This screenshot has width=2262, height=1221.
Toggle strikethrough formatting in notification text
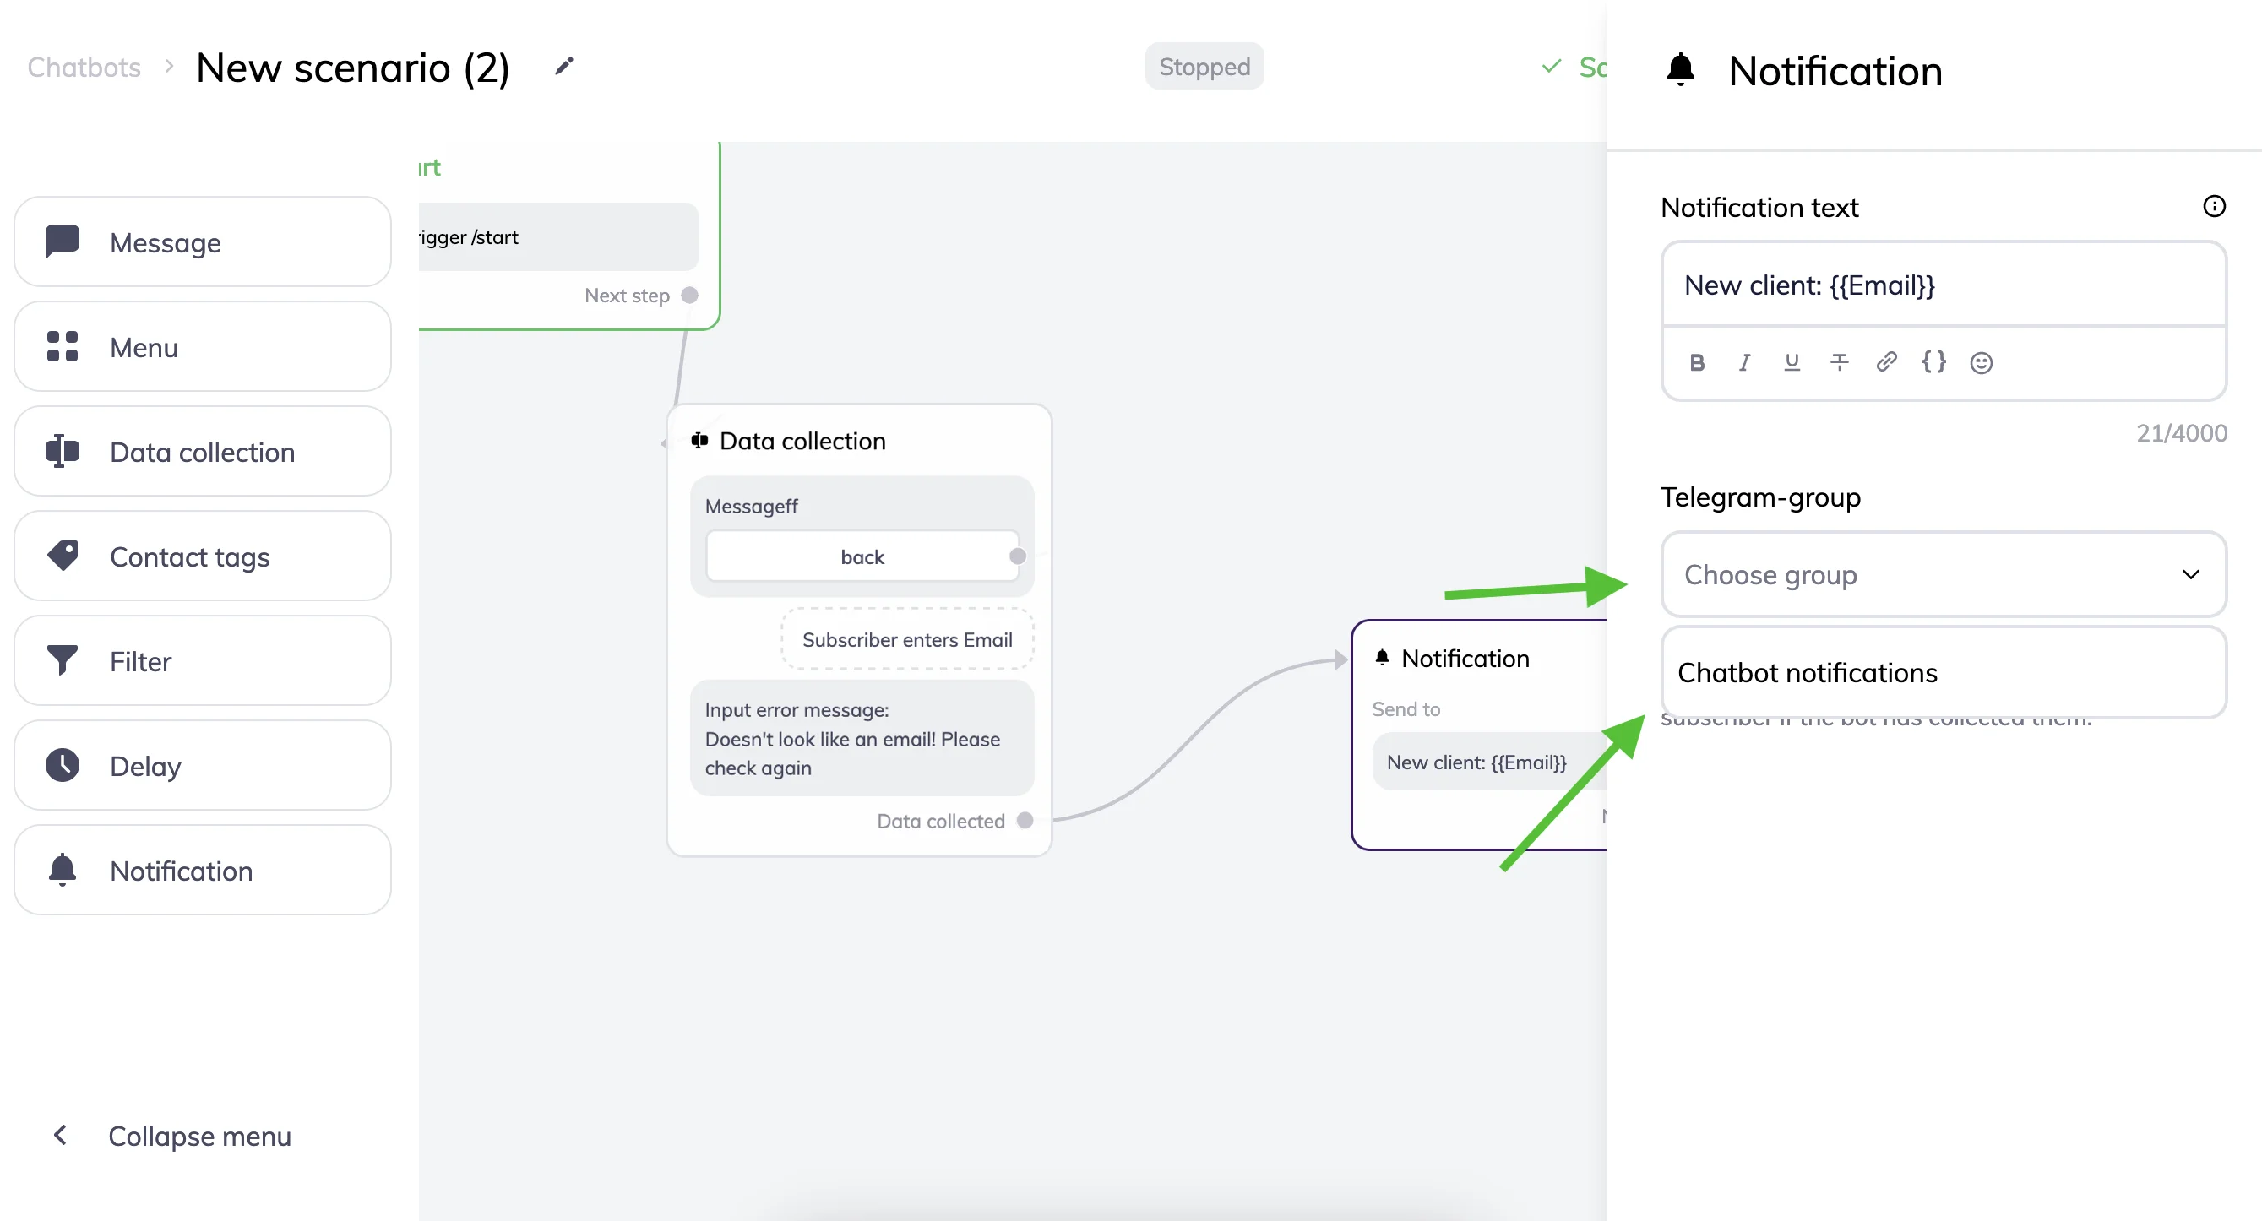(x=1839, y=362)
